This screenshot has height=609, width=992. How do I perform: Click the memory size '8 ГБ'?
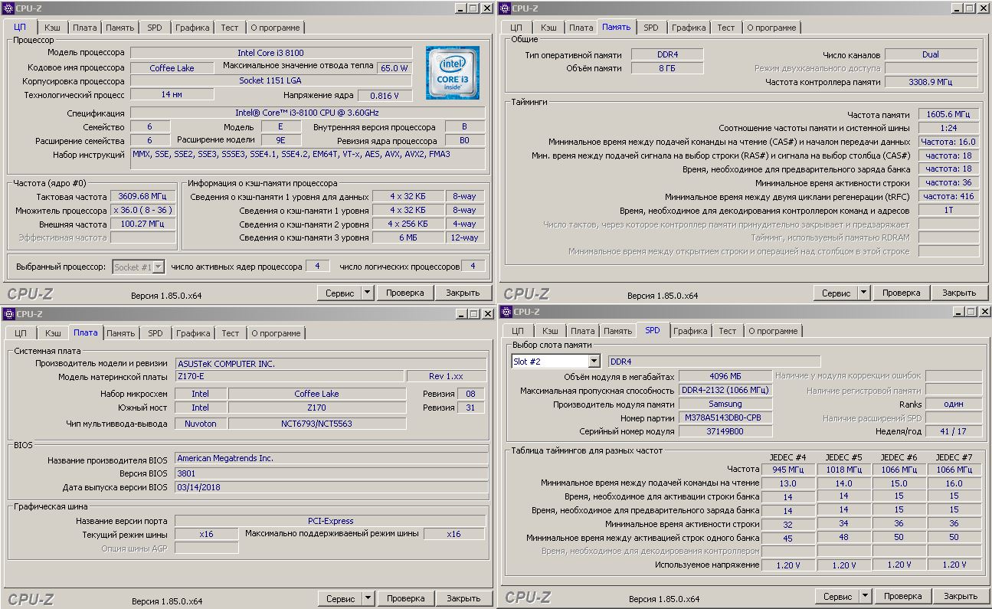pyautogui.click(x=667, y=68)
